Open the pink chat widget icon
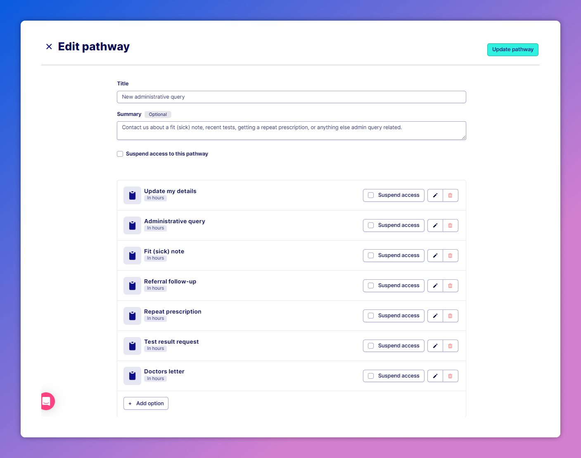 click(47, 401)
